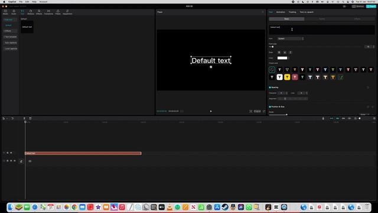378x213 pixels.
Task: Open the Media tab
Action: coord(5,12)
